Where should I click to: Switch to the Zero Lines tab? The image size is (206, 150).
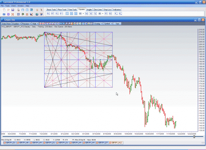pyautogui.click(x=98, y=10)
